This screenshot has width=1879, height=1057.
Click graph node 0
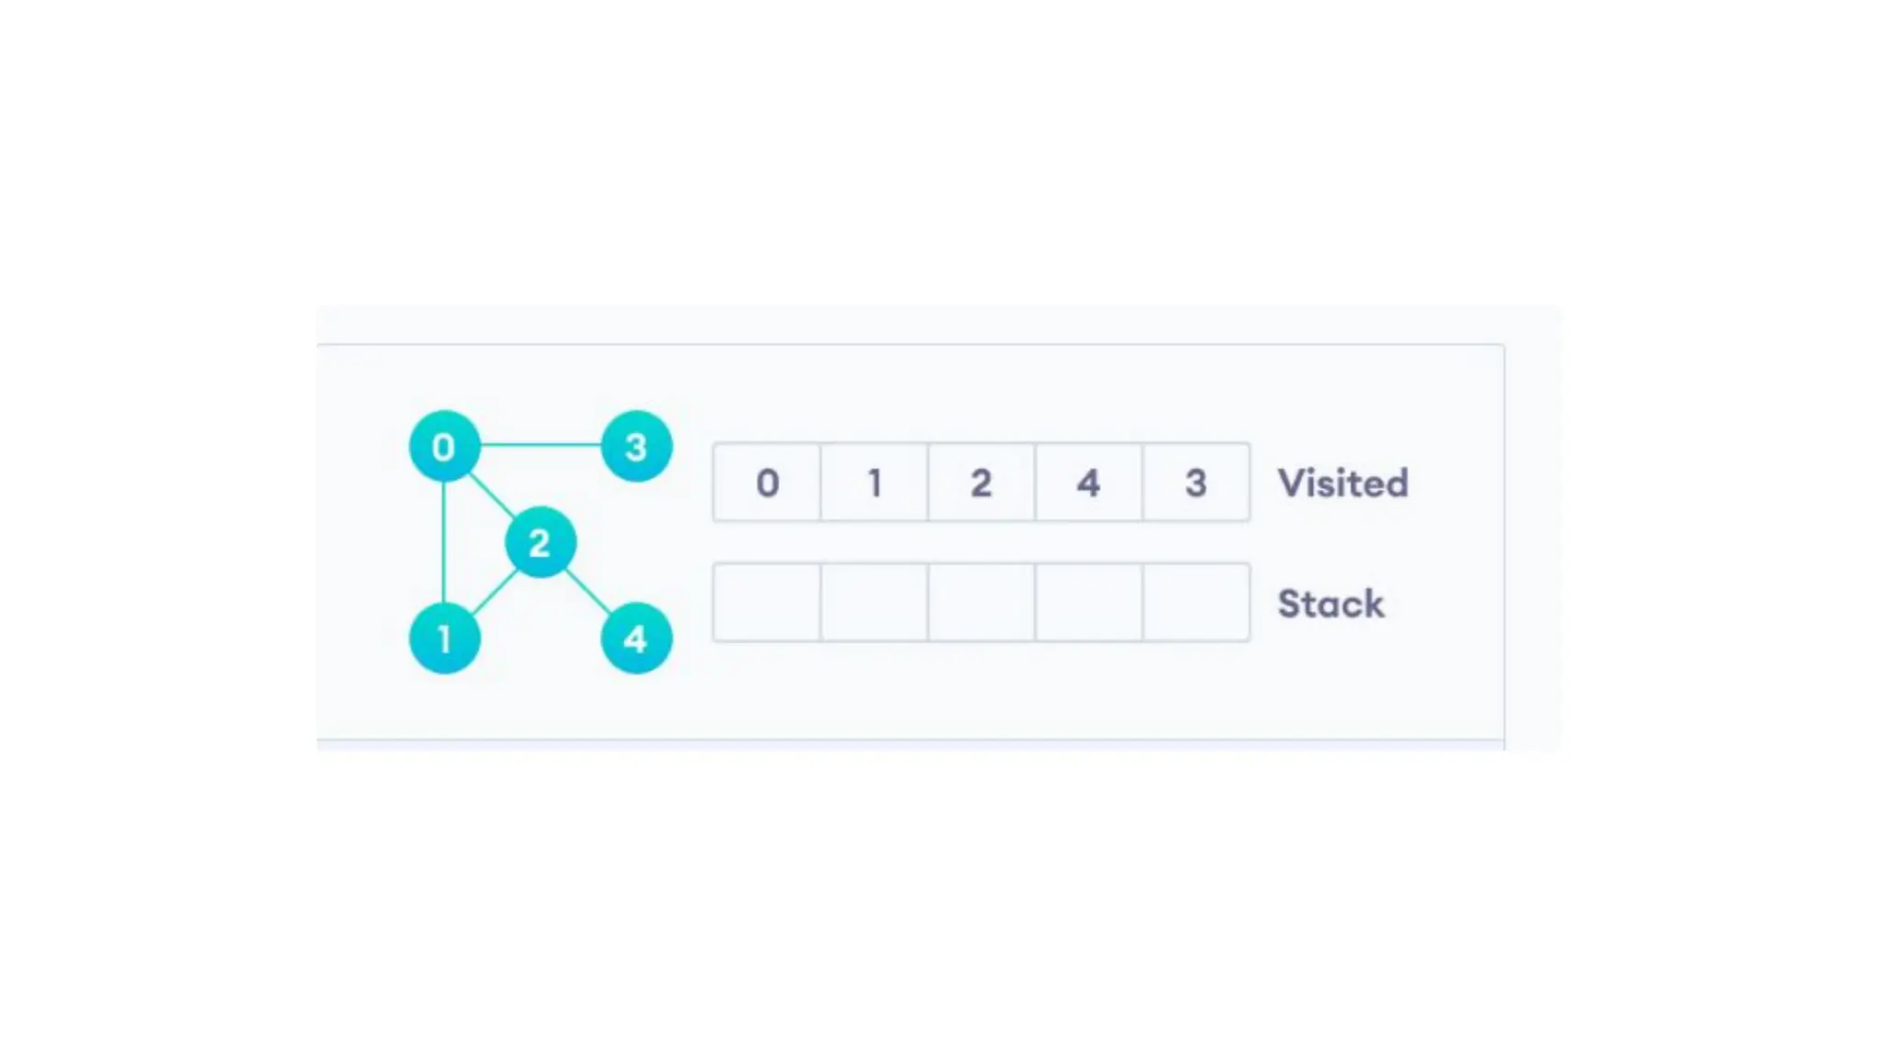click(x=444, y=447)
